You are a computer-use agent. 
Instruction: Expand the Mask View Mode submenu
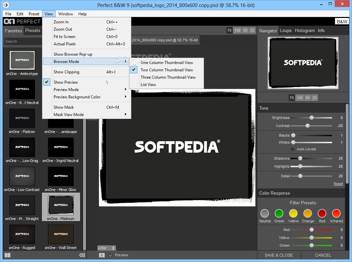[87, 114]
